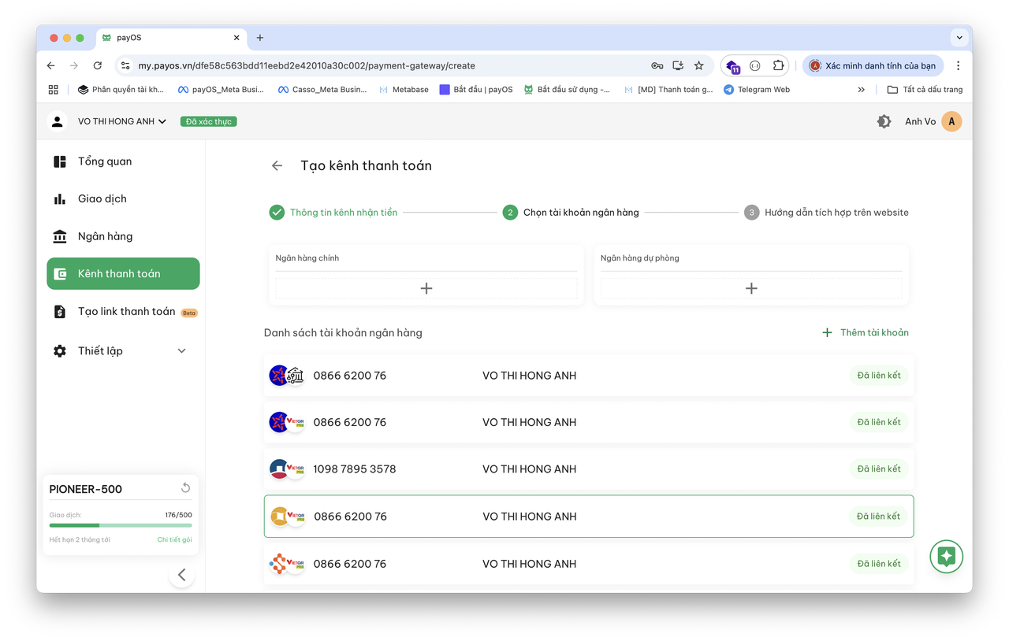
Task: Open the Telegram Web bookmark
Action: [756, 90]
